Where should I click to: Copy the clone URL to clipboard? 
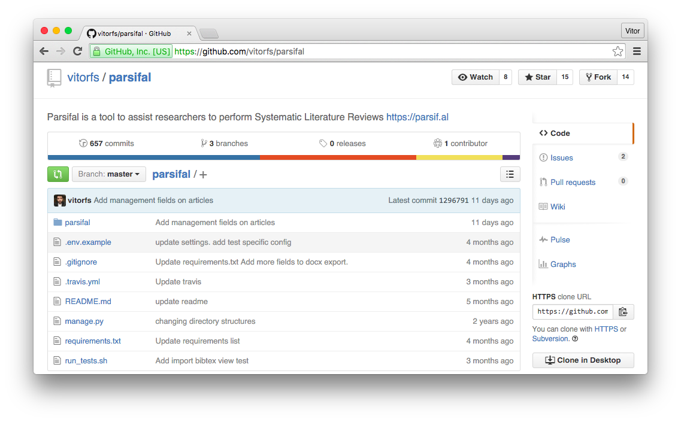[x=624, y=312]
